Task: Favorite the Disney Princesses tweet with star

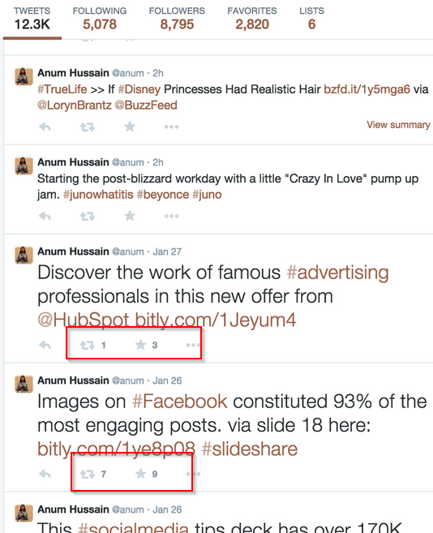Action: tap(130, 127)
